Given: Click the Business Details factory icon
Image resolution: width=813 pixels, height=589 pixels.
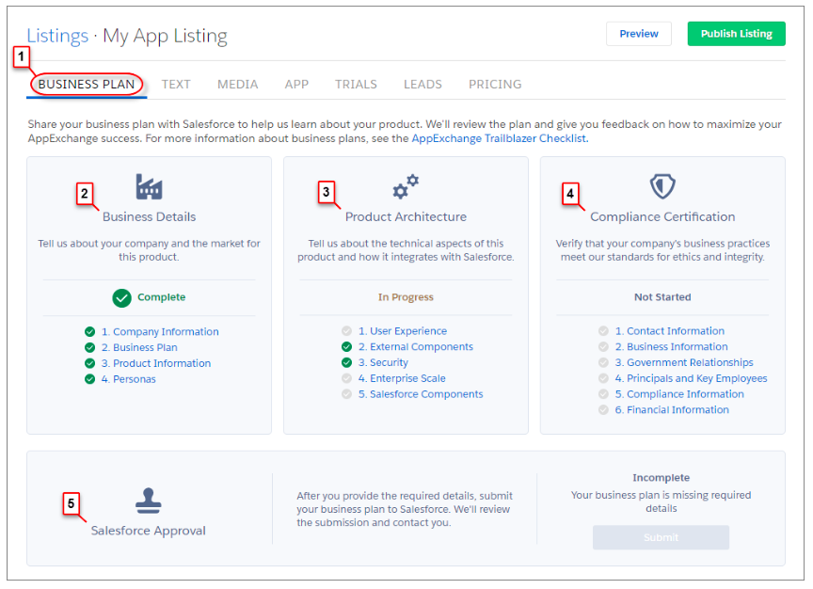Looking at the screenshot, I should pyautogui.click(x=149, y=186).
